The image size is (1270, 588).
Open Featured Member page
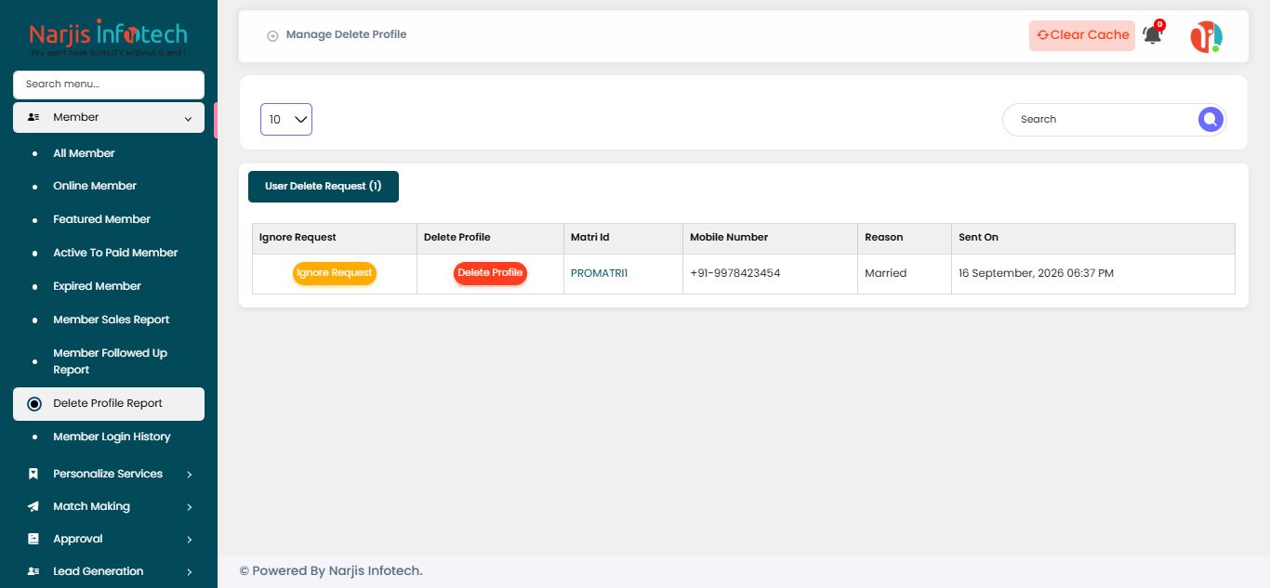[101, 219]
